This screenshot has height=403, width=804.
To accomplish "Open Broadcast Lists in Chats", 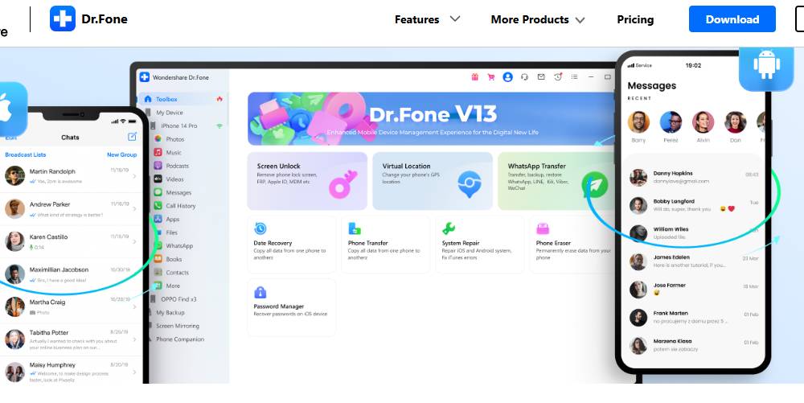I will (25, 154).
